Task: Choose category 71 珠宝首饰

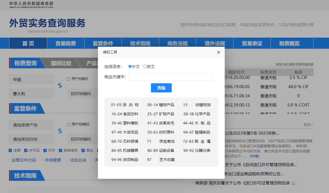Action: coord(161,141)
